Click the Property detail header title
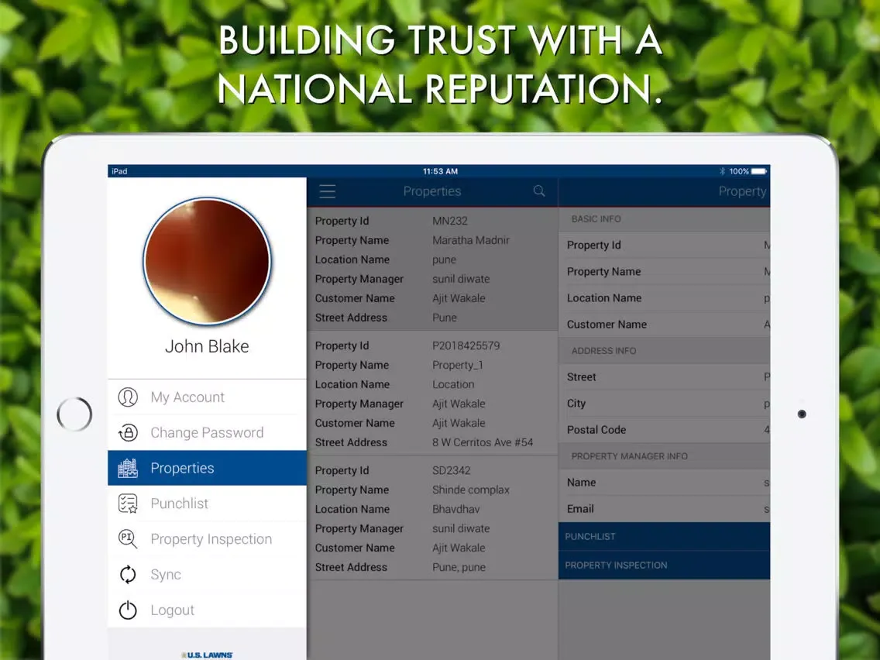Image resolution: width=880 pixels, height=660 pixels. pos(742,191)
